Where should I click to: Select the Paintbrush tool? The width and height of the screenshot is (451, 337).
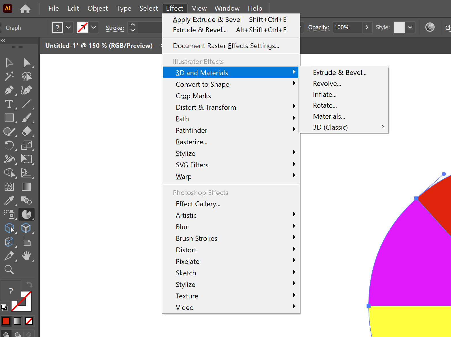tap(27, 118)
